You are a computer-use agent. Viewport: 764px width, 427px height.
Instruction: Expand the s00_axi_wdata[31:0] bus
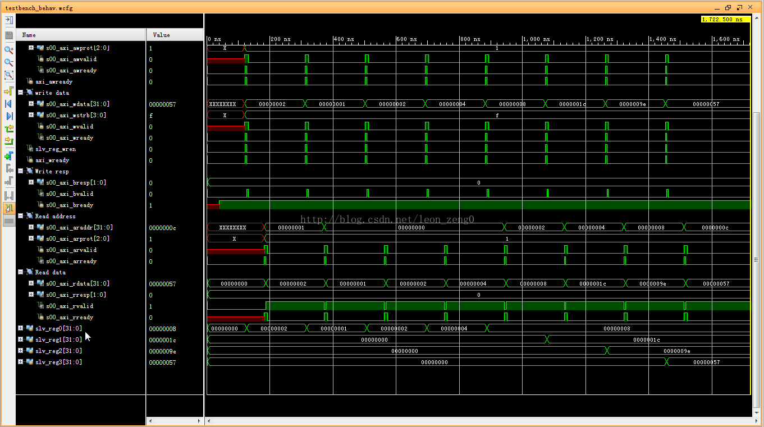(x=31, y=104)
